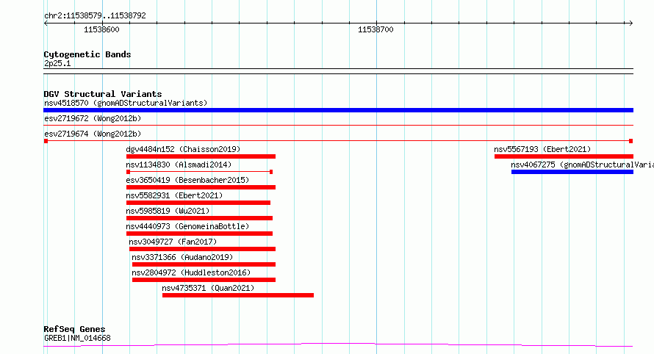Click the RefSeq Genes track title
Screen dimensions: 654x354
click(74, 329)
